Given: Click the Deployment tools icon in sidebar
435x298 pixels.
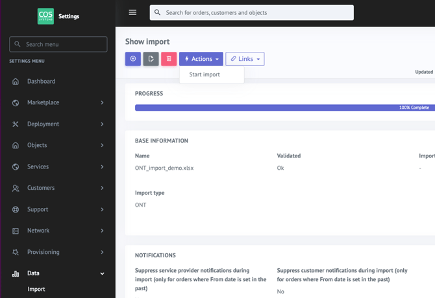Looking at the screenshot, I should (x=16, y=124).
